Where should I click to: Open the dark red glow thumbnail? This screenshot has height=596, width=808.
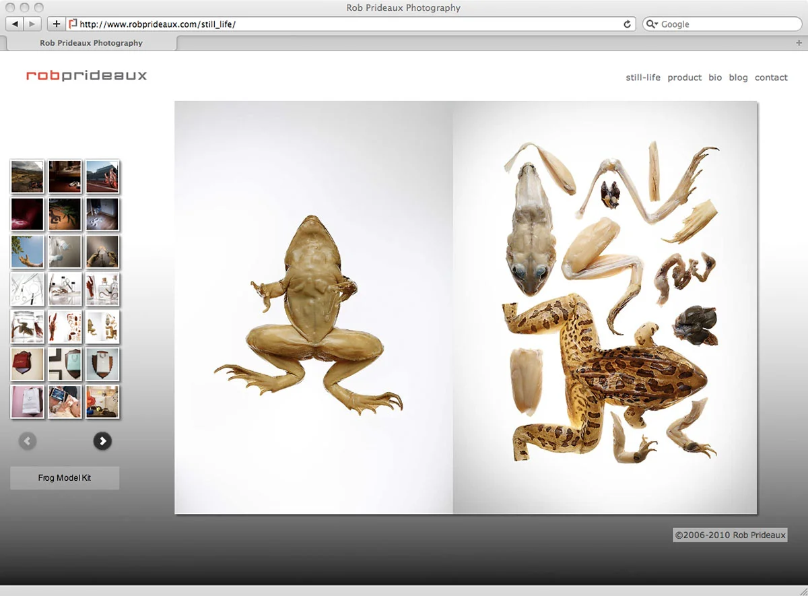tap(28, 214)
